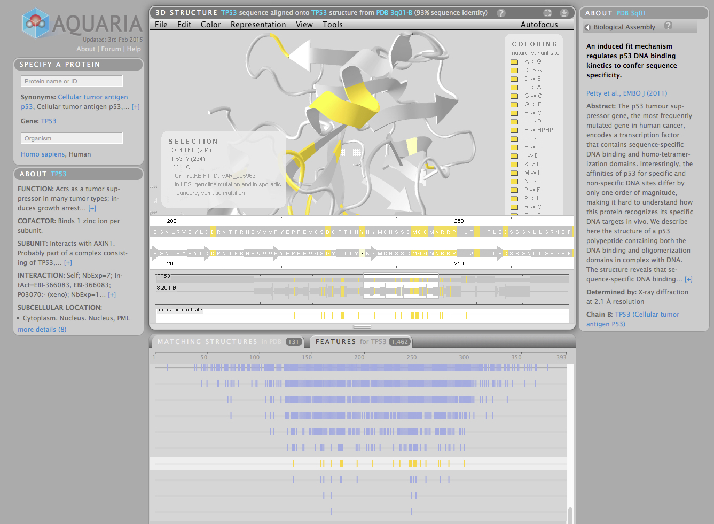Open the Representation menu
714x524 pixels.
click(x=258, y=25)
